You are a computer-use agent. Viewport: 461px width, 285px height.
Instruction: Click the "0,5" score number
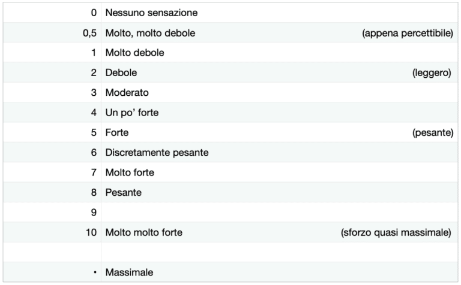pos(90,33)
